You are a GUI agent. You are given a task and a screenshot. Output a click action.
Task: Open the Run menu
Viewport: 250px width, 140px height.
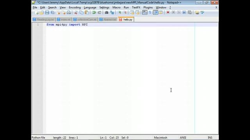[126, 7]
